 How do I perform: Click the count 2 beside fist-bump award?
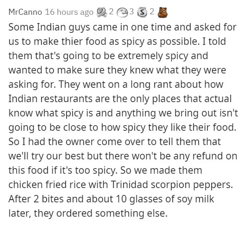click(111, 12)
